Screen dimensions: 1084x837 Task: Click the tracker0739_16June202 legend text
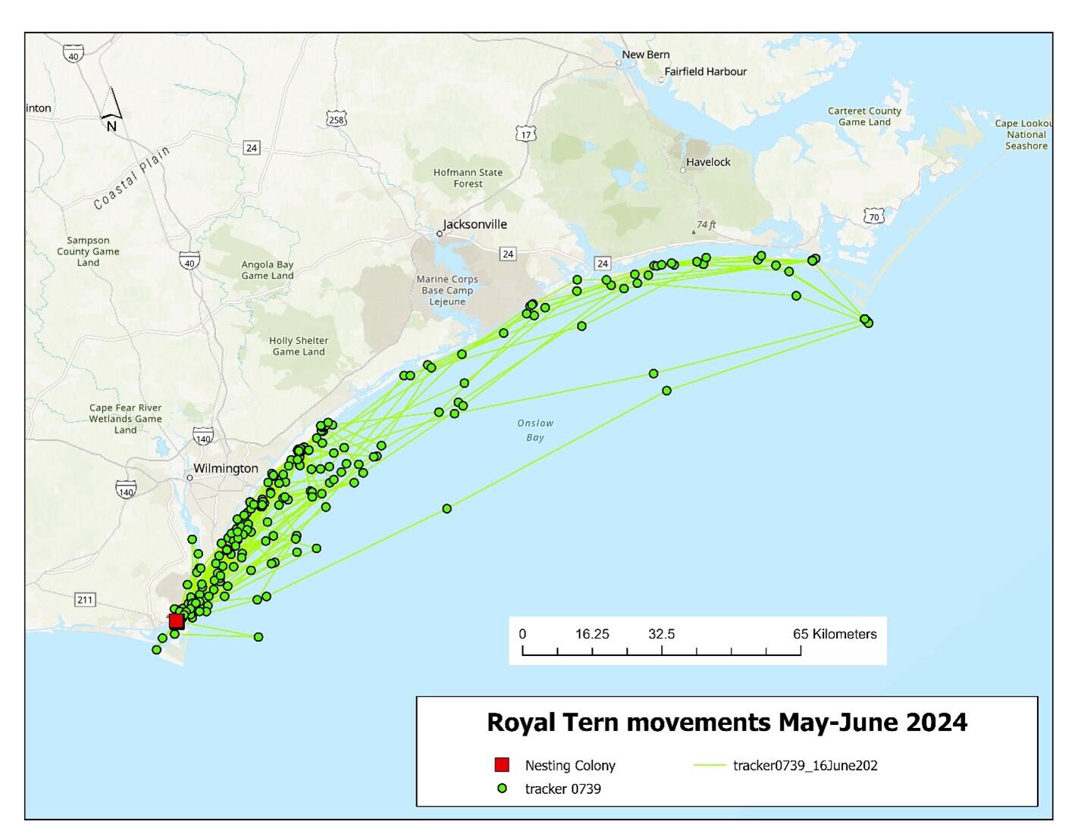[x=805, y=765]
